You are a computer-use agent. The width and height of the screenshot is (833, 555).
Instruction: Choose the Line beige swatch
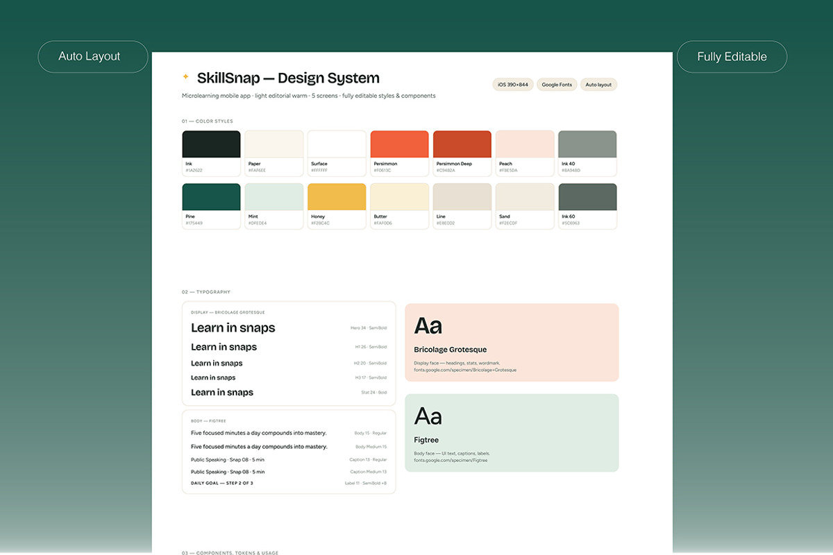462,197
